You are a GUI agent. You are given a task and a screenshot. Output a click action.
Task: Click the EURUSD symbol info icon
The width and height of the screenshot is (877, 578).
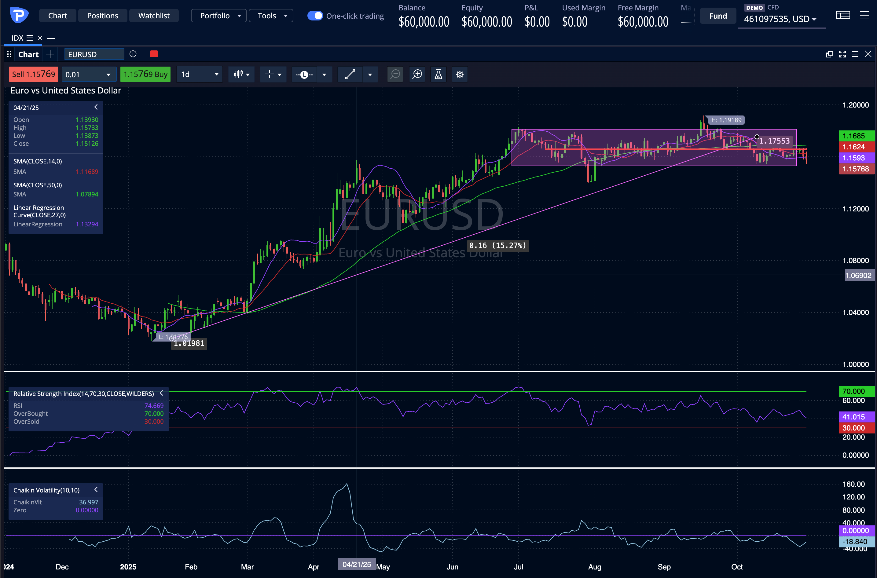pyautogui.click(x=133, y=54)
